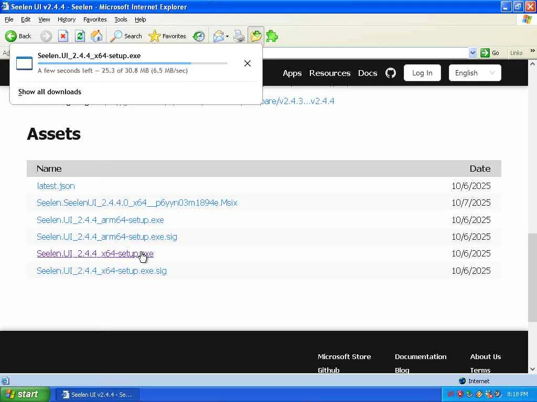The width and height of the screenshot is (537, 402).
Task: Open the Blog footer link
Action: click(x=402, y=370)
